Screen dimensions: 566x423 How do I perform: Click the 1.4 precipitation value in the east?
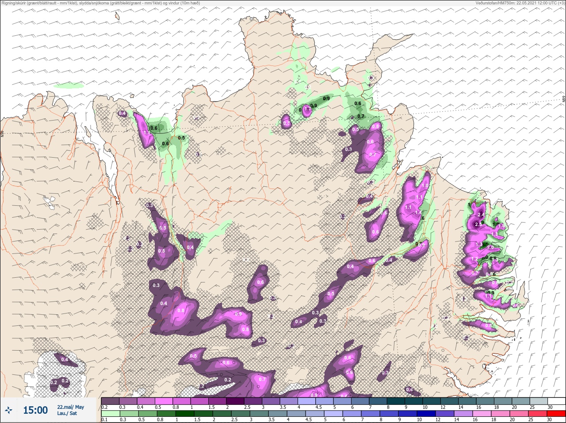418,212
